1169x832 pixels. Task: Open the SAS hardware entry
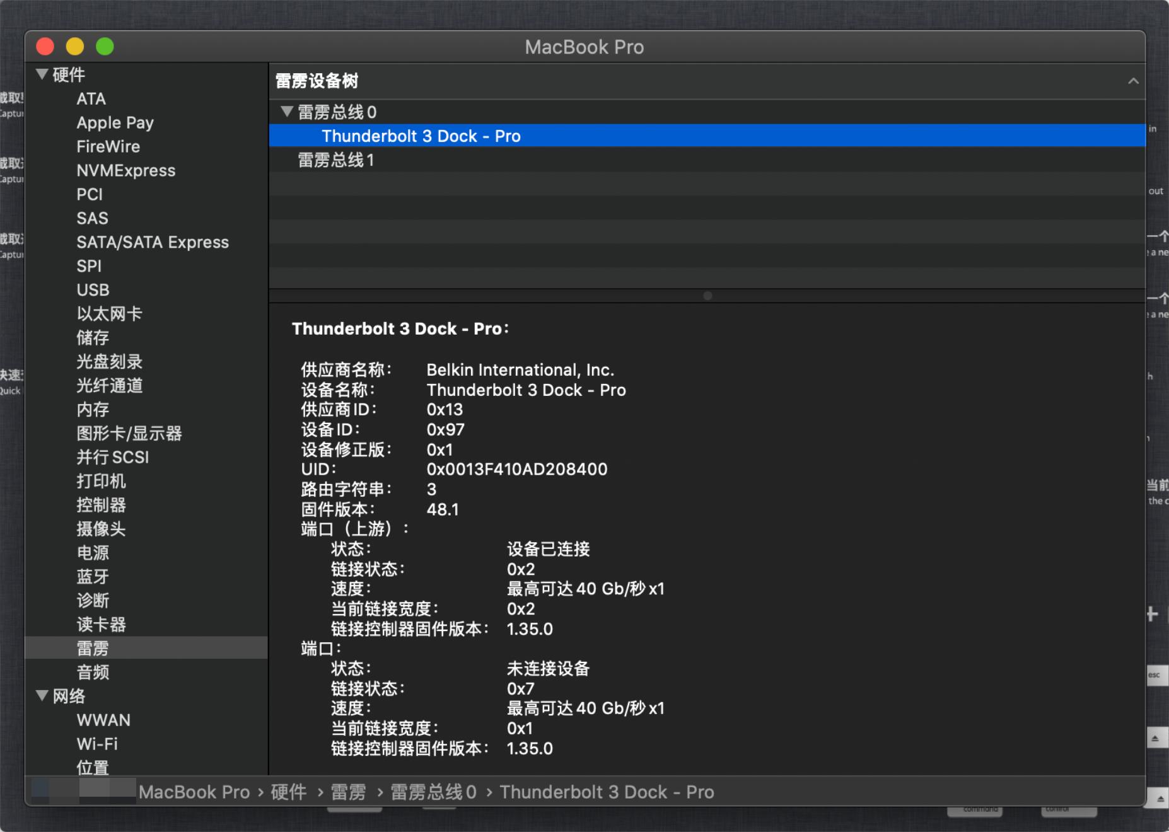tap(92, 219)
